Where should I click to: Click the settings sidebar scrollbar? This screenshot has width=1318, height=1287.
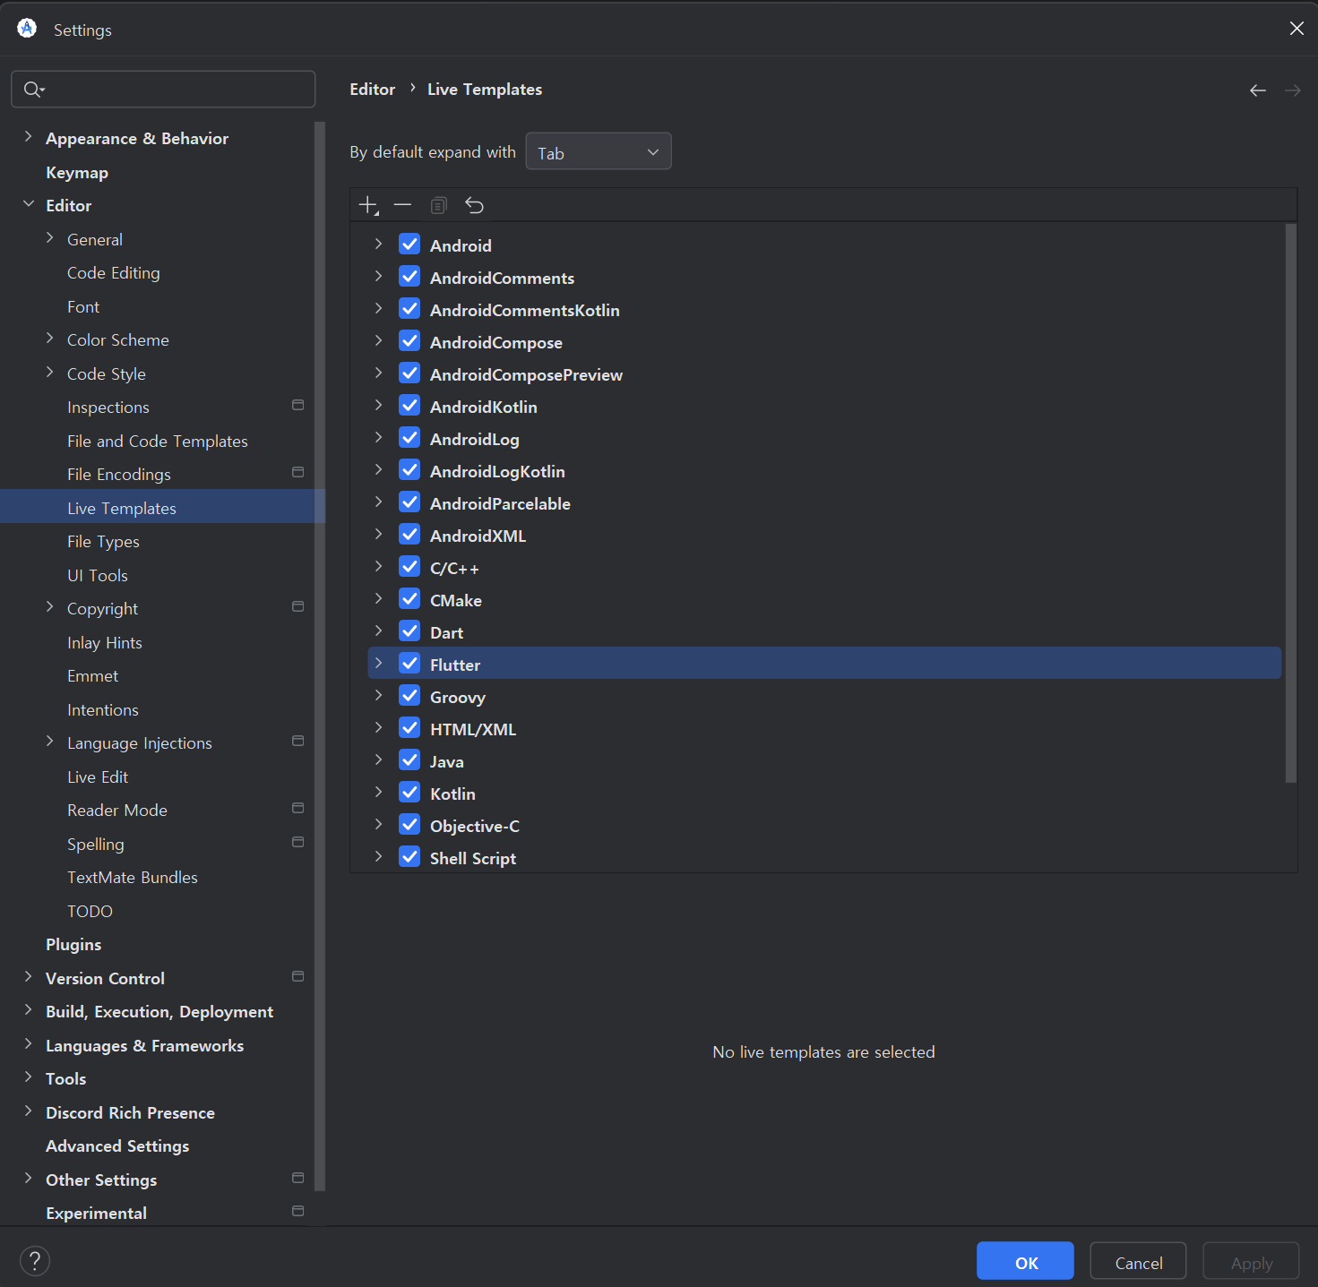(320, 656)
